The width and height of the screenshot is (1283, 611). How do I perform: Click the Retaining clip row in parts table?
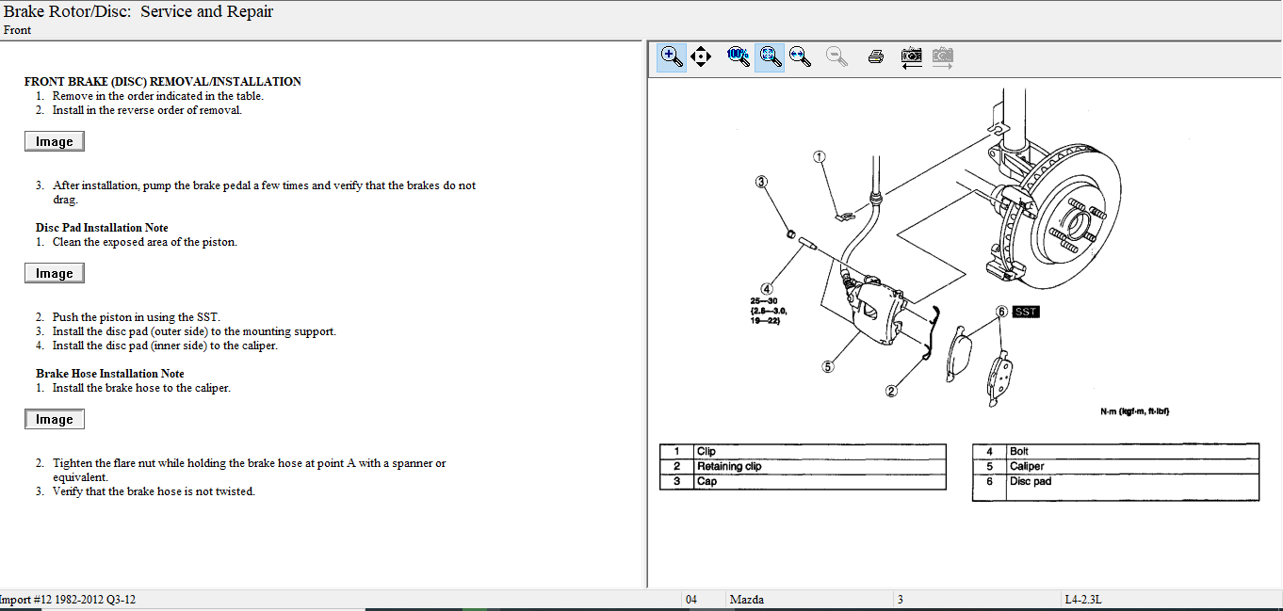click(729, 466)
